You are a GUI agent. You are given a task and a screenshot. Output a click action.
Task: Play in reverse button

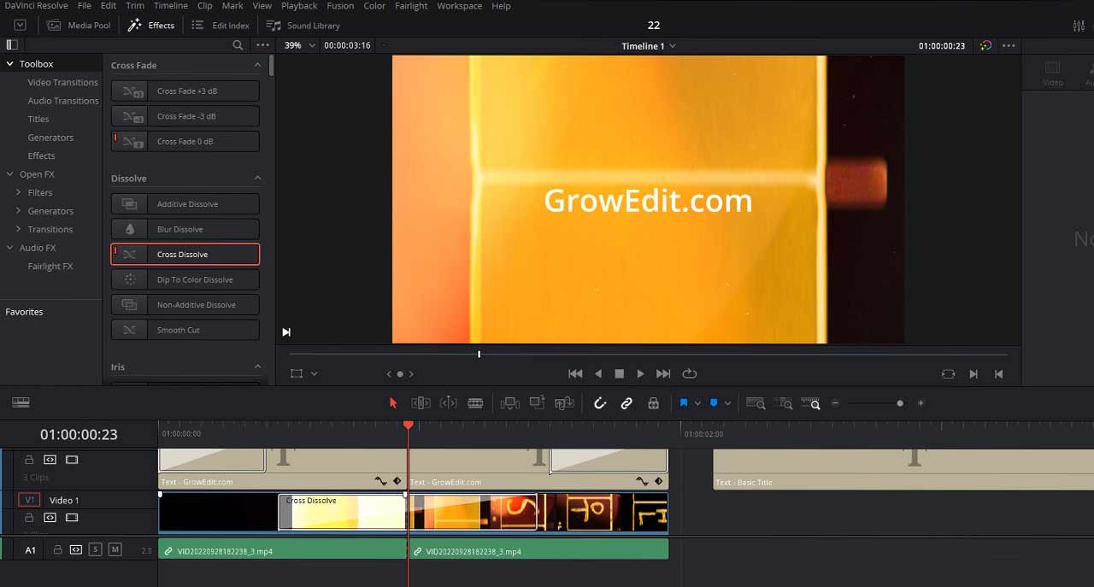click(x=598, y=373)
